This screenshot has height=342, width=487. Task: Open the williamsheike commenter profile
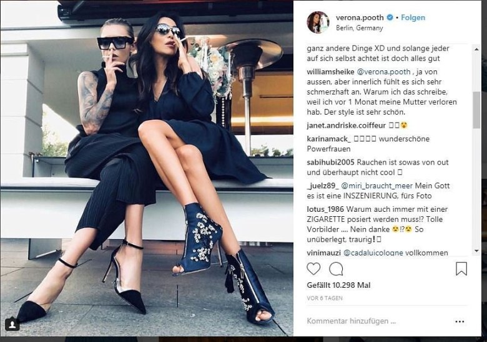coord(330,72)
